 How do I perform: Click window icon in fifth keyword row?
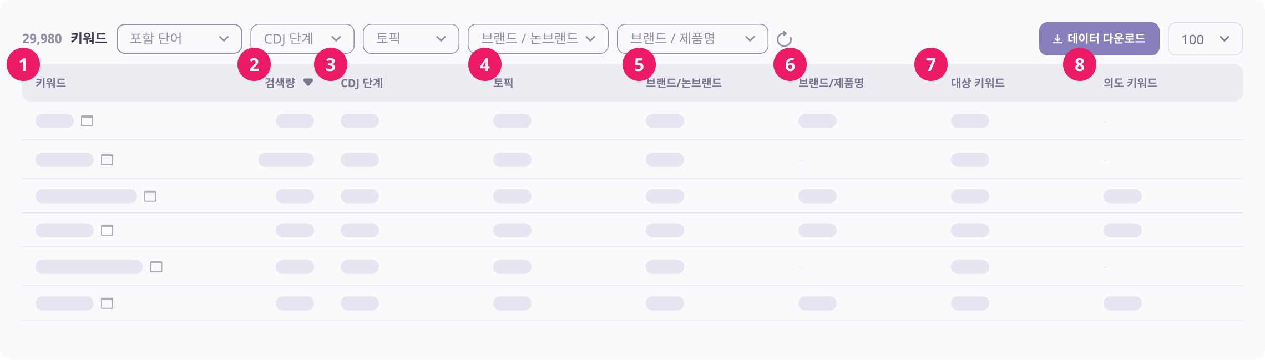point(156,267)
